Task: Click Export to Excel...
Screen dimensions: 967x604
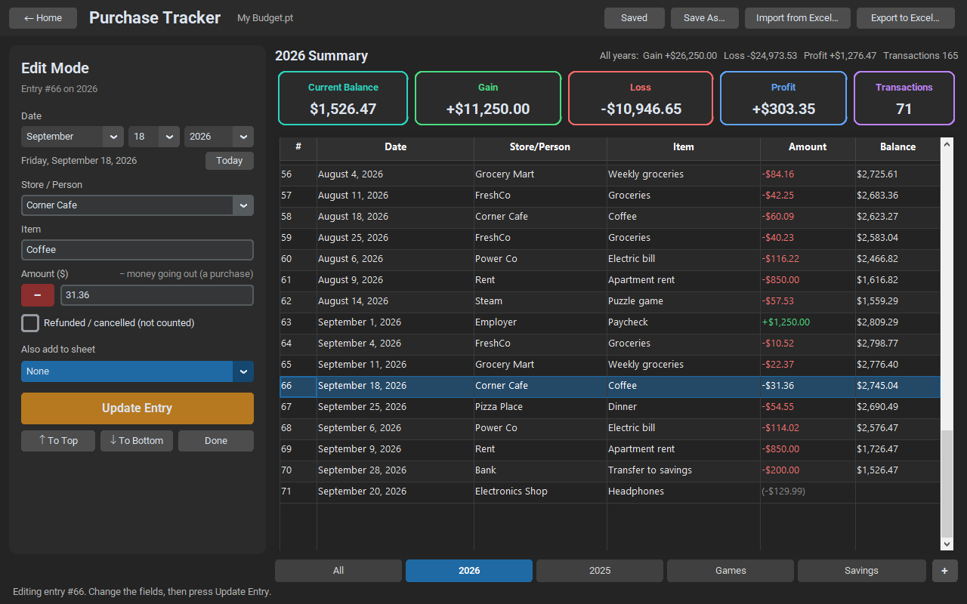Action: tap(906, 18)
